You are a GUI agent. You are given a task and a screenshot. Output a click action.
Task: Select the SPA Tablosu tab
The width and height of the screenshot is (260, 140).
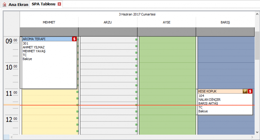pyautogui.click(x=44, y=4)
